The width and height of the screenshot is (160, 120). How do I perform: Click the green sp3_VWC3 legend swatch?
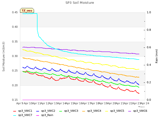point(61,111)
